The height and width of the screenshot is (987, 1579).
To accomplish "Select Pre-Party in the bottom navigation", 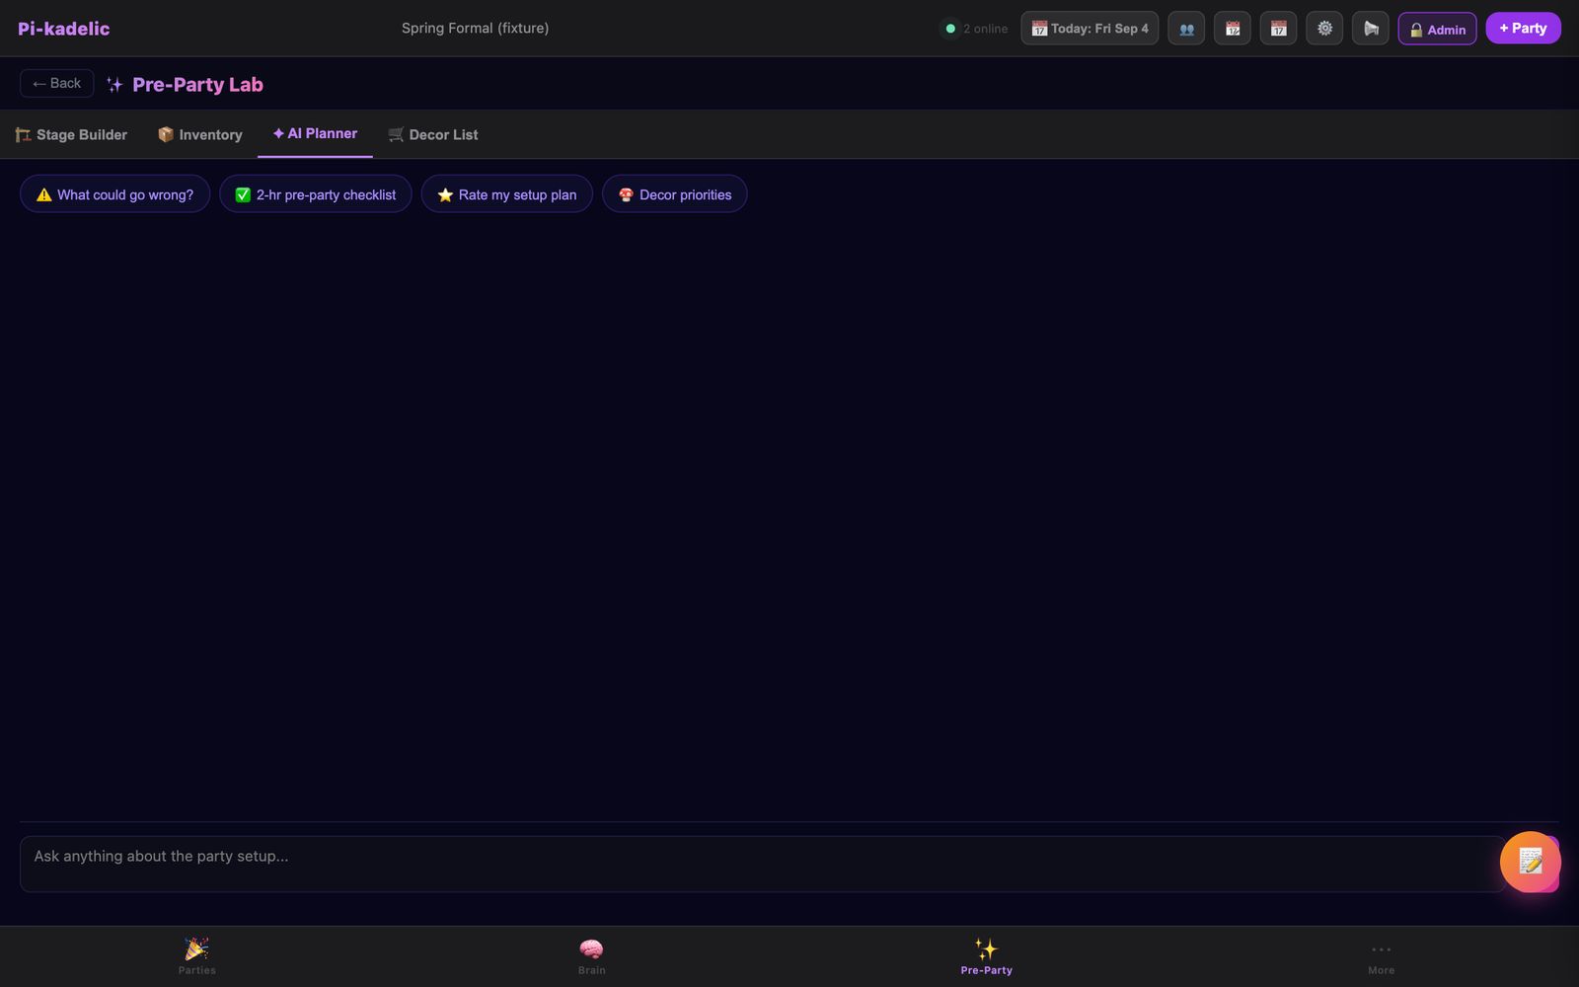I will pos(987,956).
